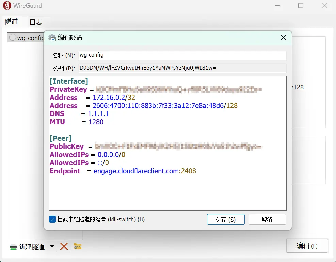The width and height of the screenshot is (336, 262).
Task: Click the 名称 (N) label
Action: pos(64,56)
